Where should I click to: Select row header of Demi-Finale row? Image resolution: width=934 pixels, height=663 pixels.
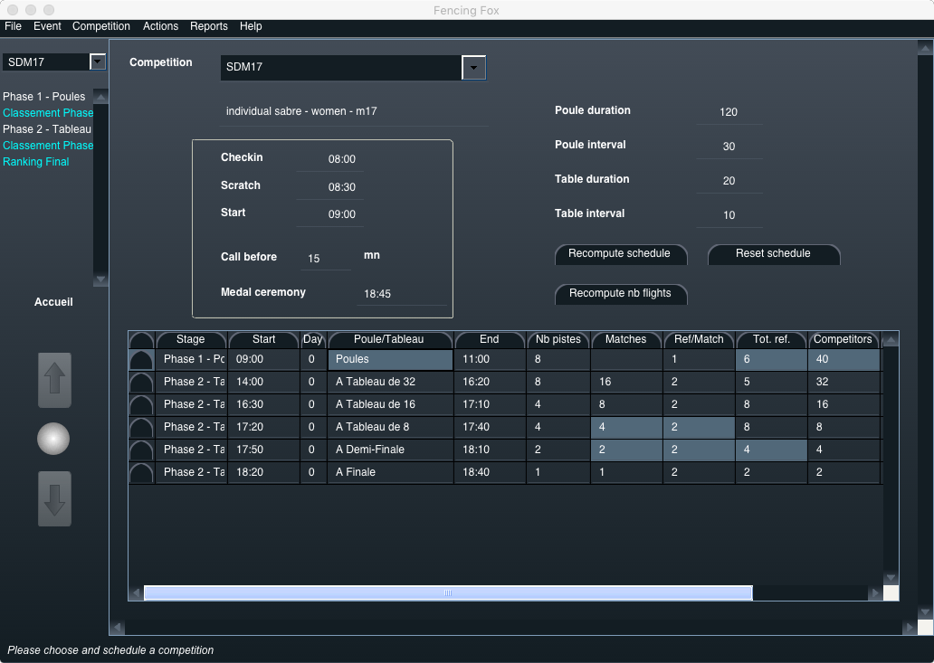(x=141, y=450)
